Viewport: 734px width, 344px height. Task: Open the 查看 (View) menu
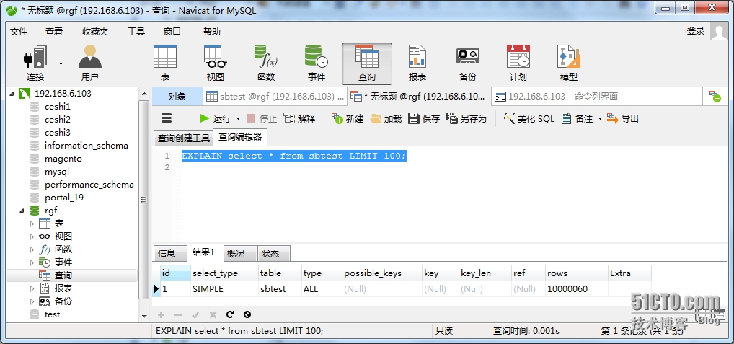[54, 31]
